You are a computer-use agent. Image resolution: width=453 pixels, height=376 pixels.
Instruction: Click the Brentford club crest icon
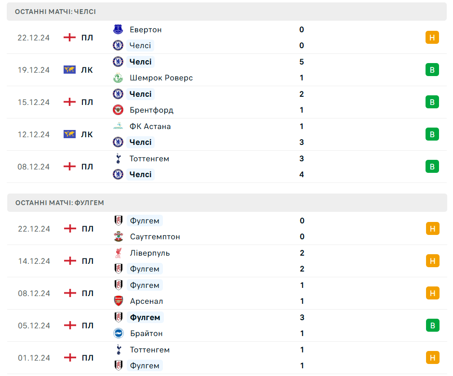[x=118, y=110]
